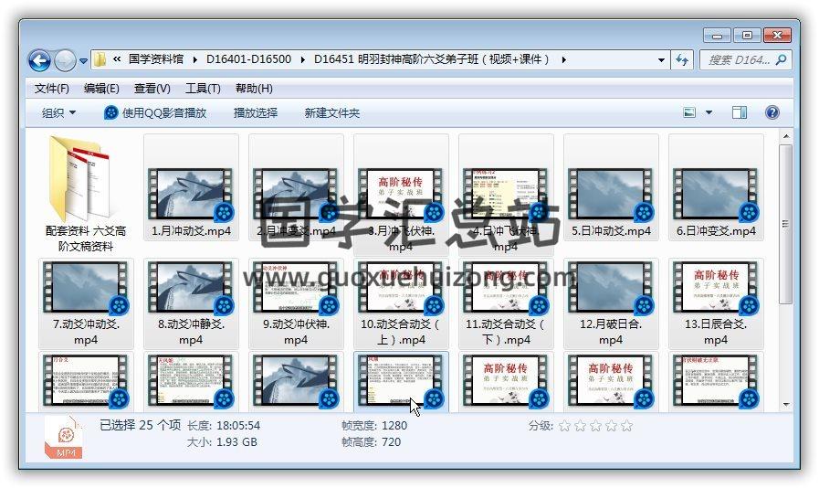Click QQ影音 badge on 1.月冲动爻.mp4
The height and width of the screenshot is (488, 819).
pos(224,212)
